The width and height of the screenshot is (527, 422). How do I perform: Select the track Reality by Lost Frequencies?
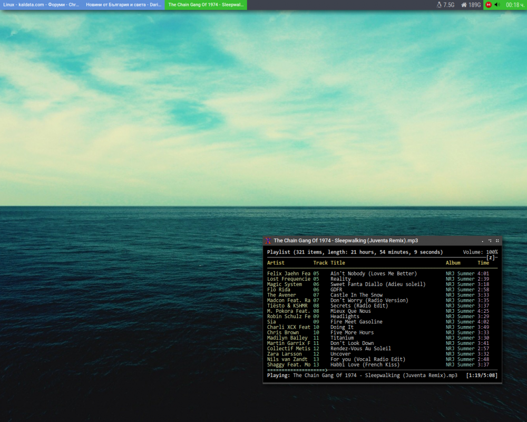click(x=340, y=279)
